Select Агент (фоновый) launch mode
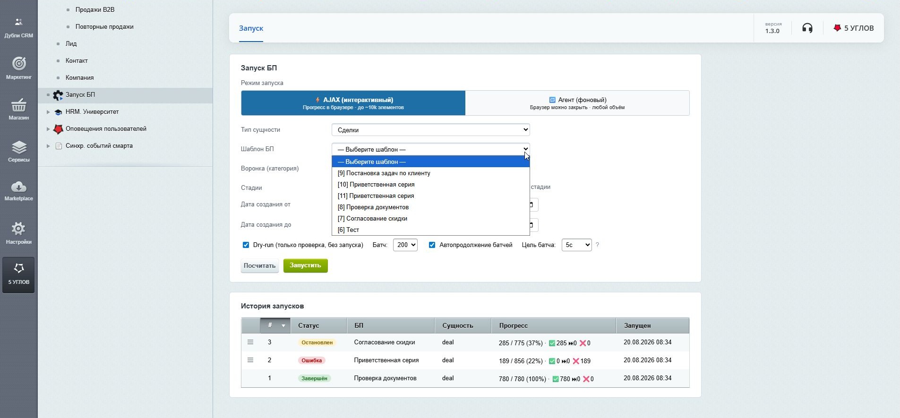This screenshot has height=418, width=900. [x=577, y=103]
